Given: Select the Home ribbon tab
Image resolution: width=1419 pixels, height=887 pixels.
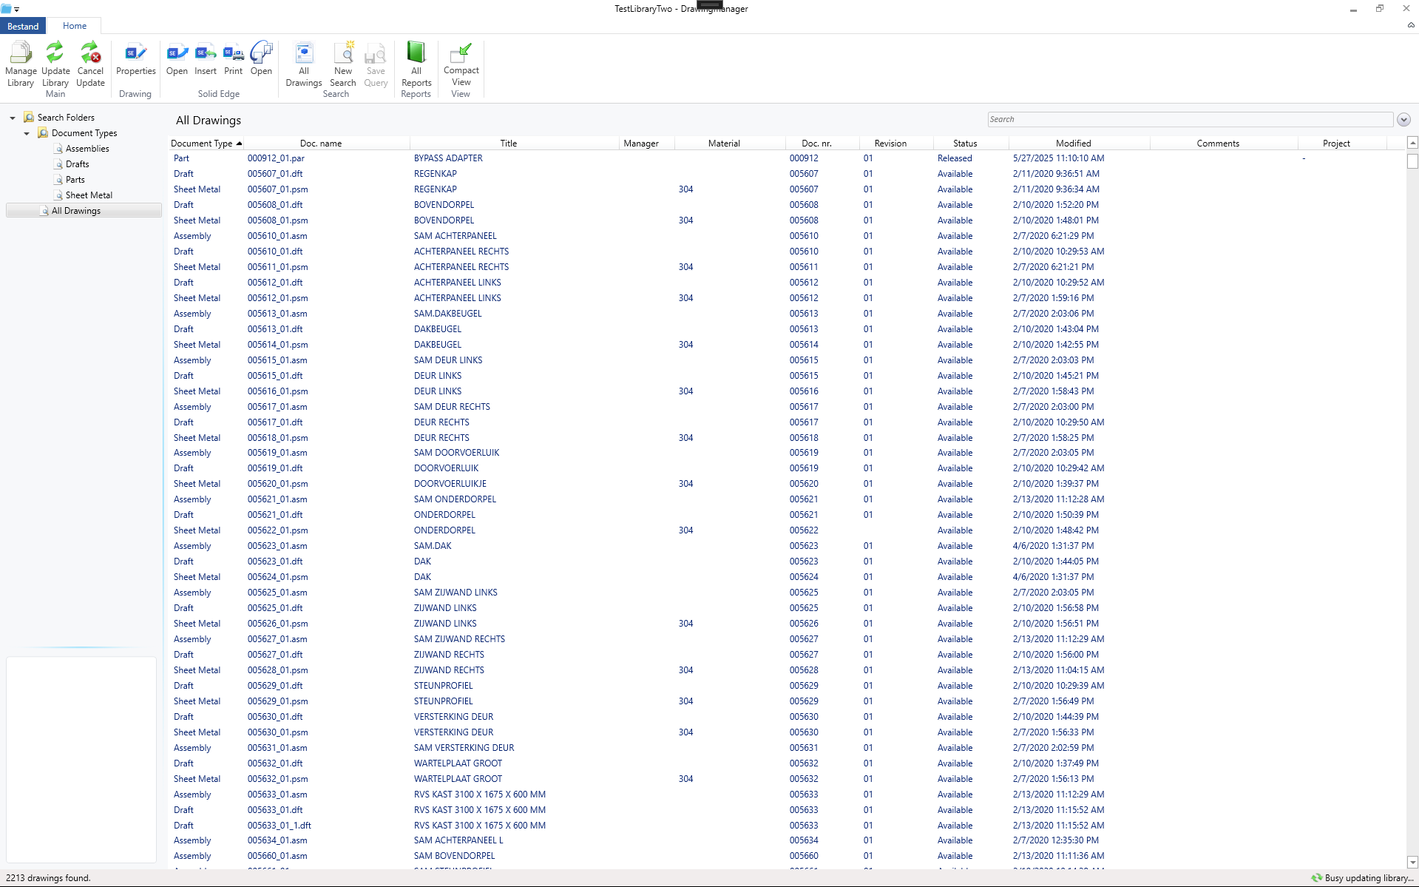Looking at the screenshot, I should (74, 25).
